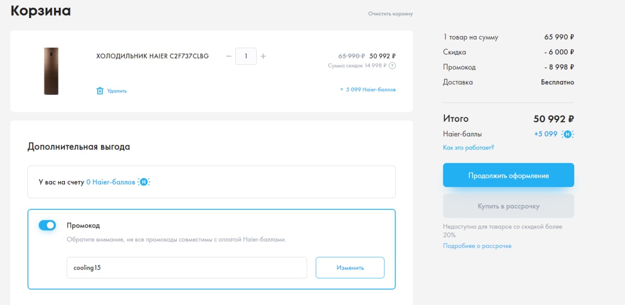The width and height of the screenshot is (625, 305).
Task: Click the Удалить link for the refrigerator
Action: click(x=117, y=91)
